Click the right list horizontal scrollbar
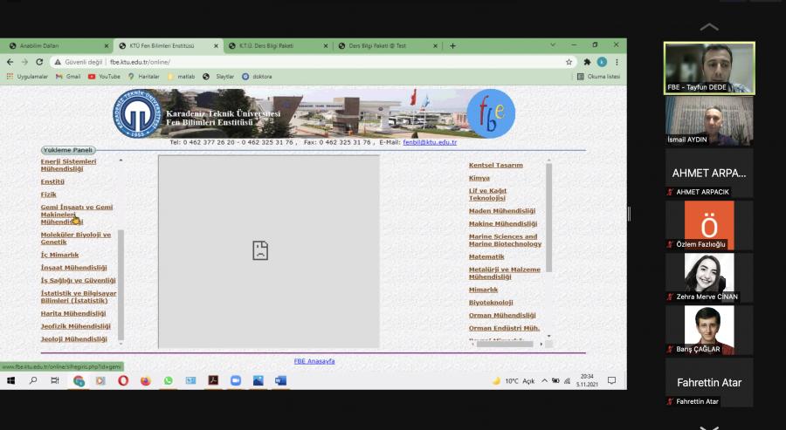 (505, 344)
